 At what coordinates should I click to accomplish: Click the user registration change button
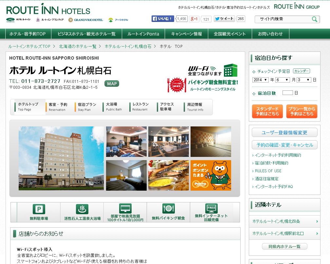click(284, 132)
